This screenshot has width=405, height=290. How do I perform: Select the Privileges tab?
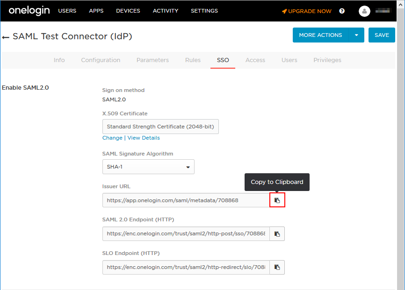[x=327, y=60]
